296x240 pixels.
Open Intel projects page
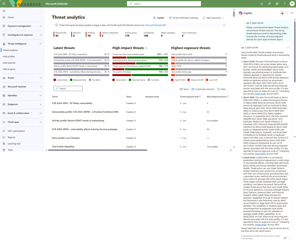coord(9,69)
